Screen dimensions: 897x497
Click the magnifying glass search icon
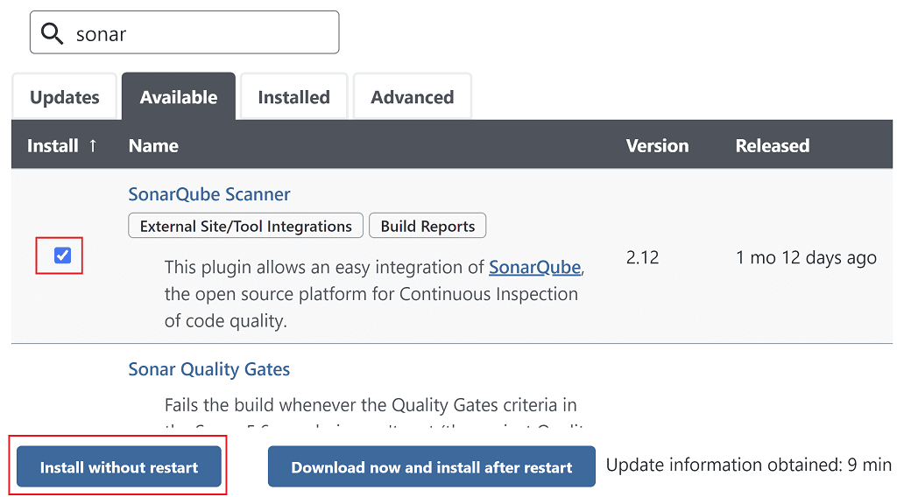point(53,33)
